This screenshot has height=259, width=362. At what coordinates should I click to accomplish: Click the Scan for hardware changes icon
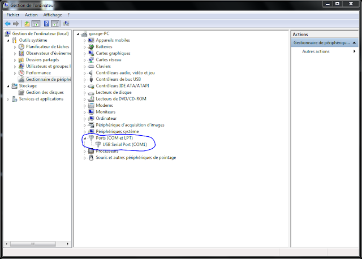click(66, 24)
